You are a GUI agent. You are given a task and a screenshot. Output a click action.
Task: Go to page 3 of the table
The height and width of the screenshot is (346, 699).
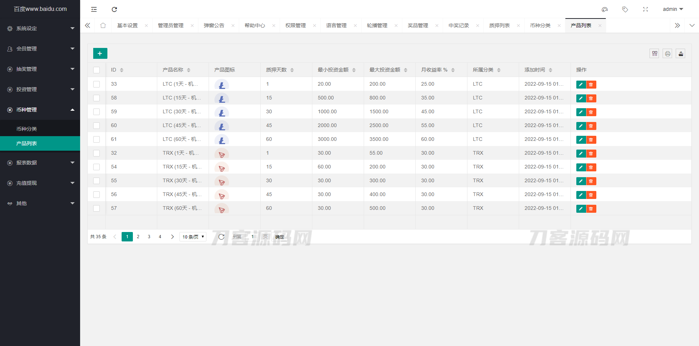[x=149, y=237]
